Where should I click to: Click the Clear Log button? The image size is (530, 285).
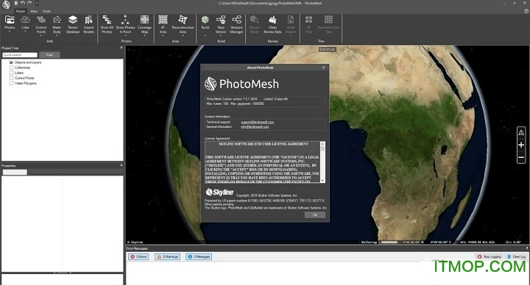point(517,256)
